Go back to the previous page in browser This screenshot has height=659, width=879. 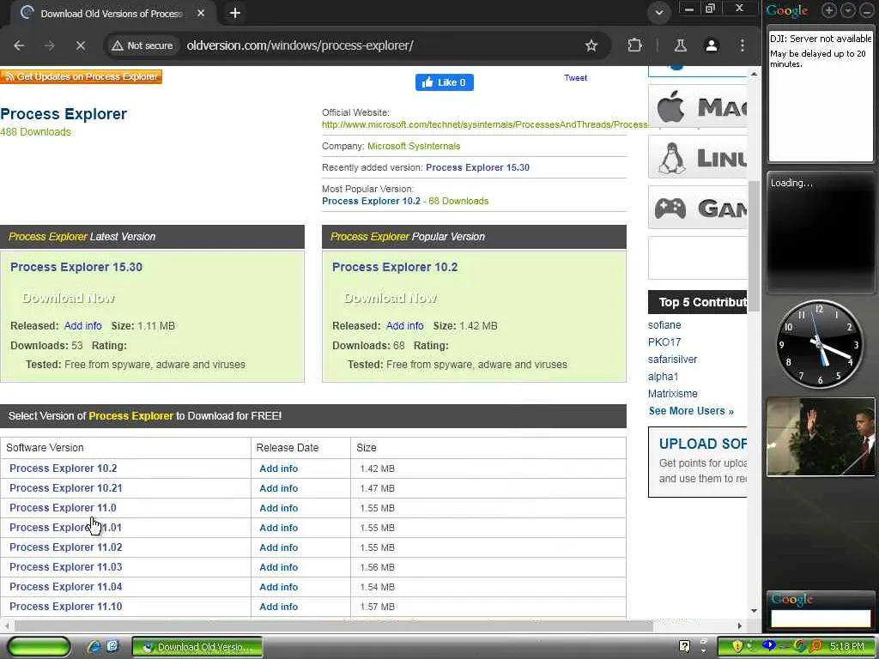[19, 46]
